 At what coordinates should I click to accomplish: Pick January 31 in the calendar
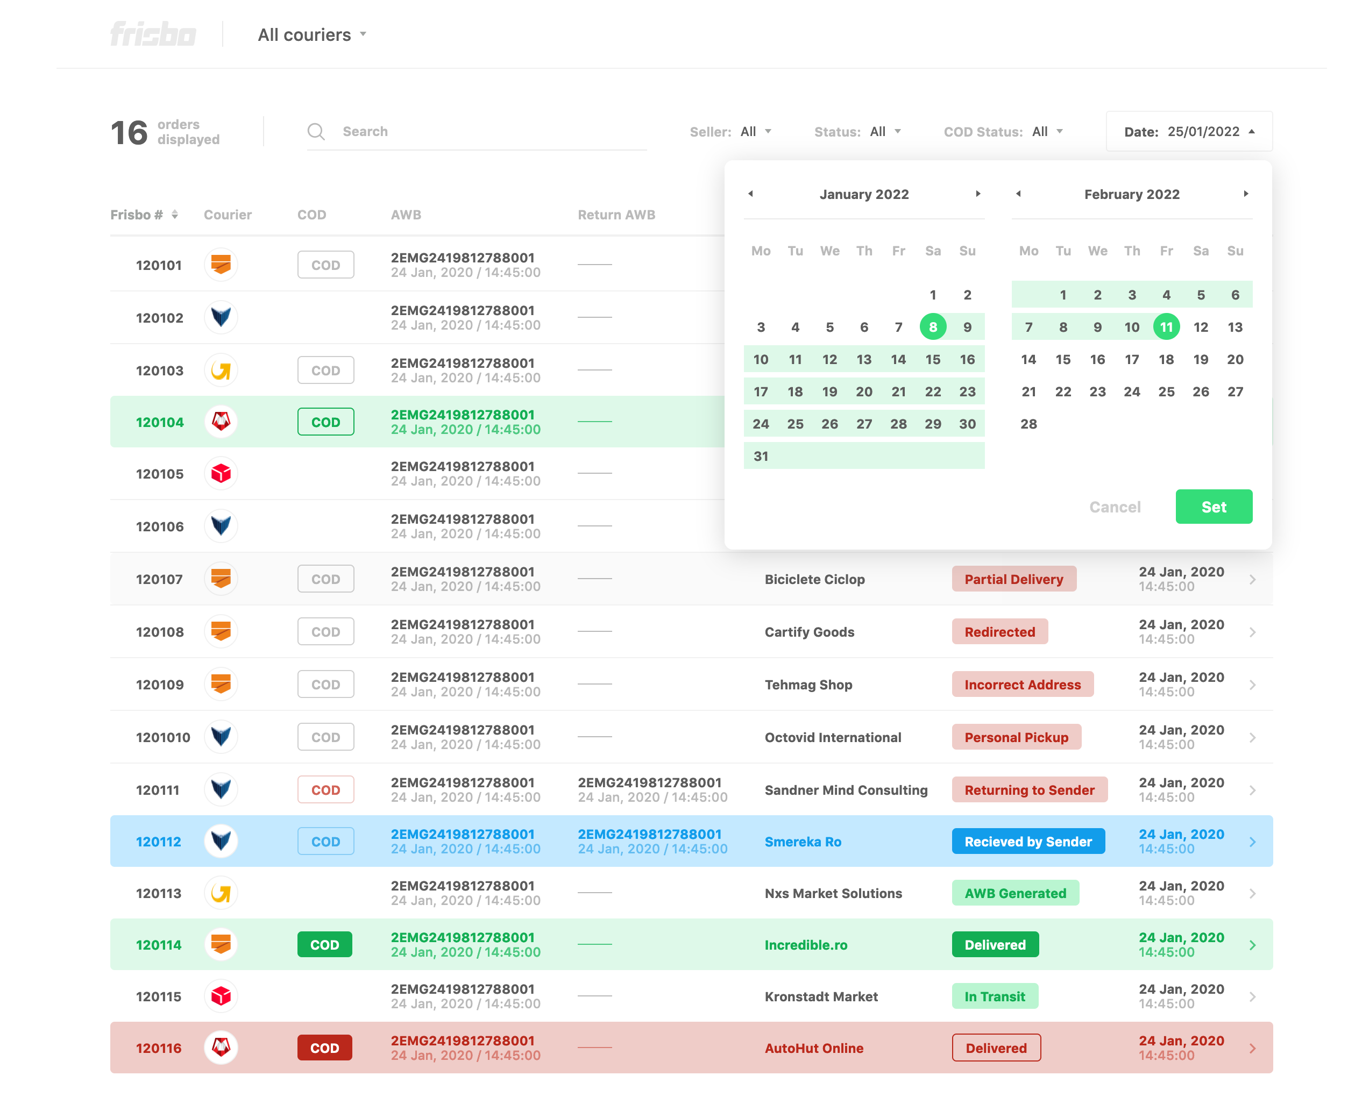tap(761, 456)
